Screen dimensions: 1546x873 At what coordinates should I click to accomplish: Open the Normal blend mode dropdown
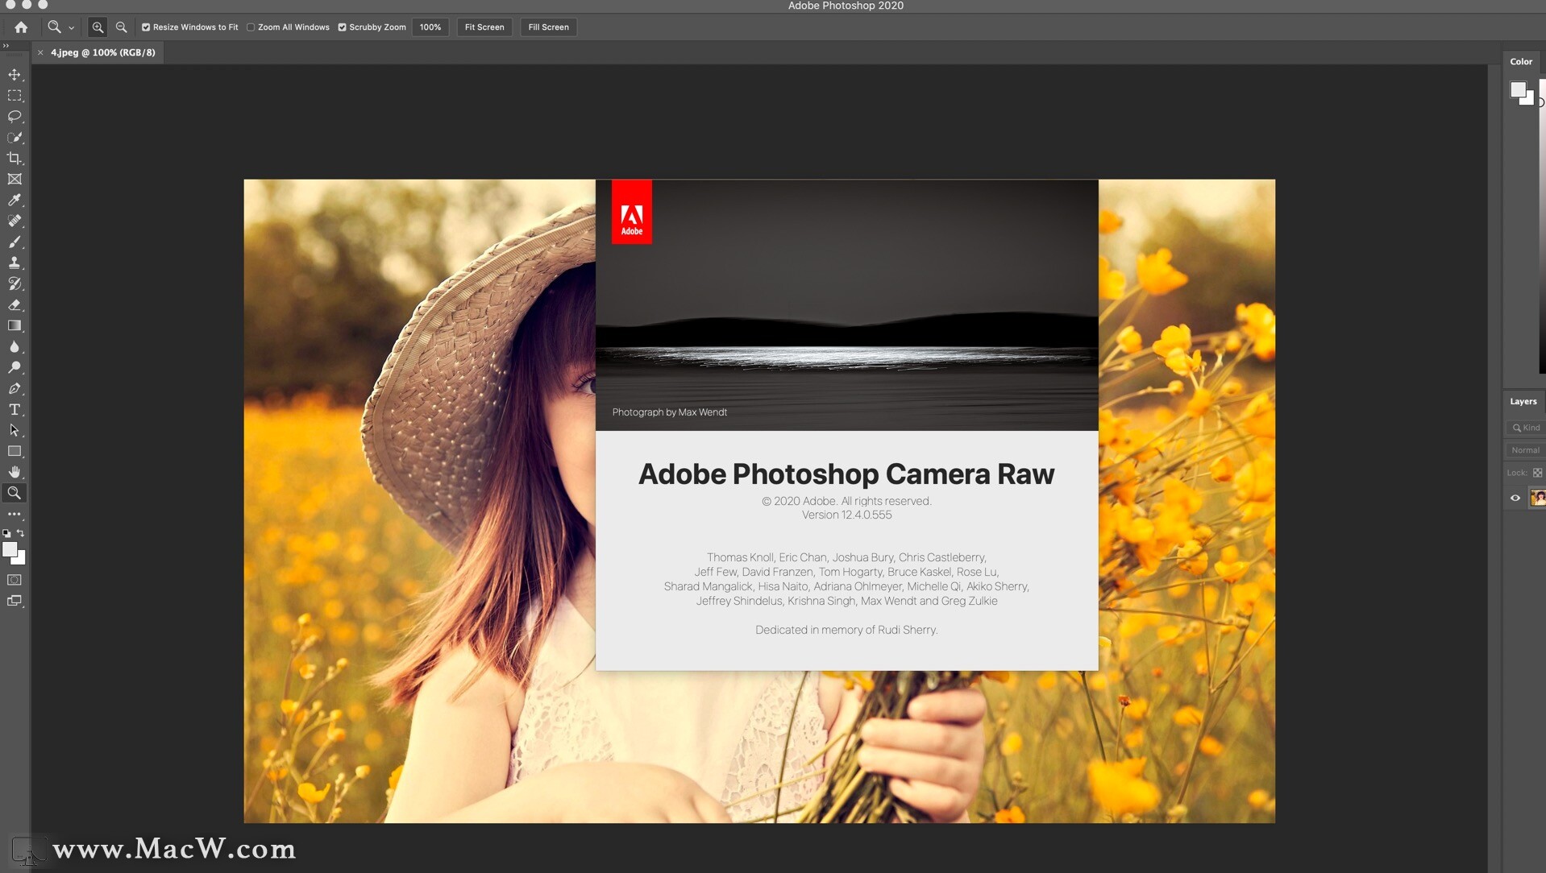(1526, 450)
